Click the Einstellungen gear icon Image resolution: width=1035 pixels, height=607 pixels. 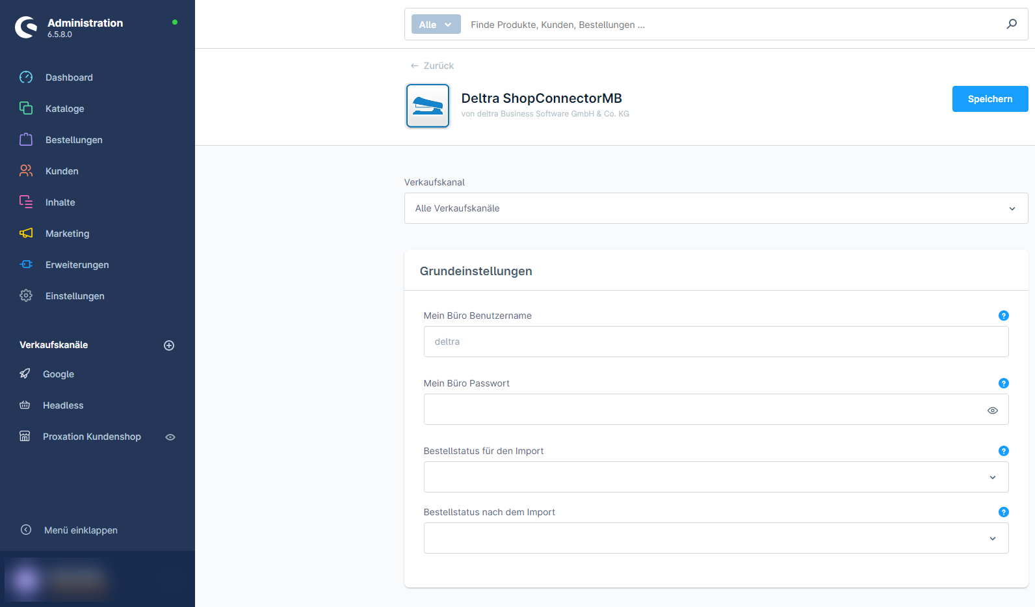[x=26, y=295]
